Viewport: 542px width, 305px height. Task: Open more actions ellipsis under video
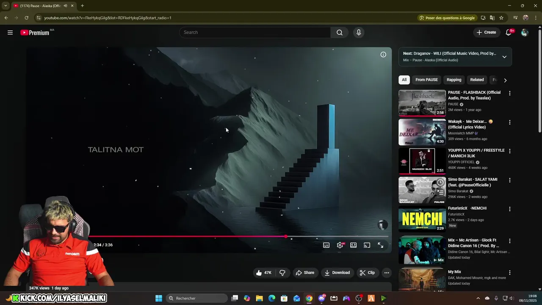[387, 273]
